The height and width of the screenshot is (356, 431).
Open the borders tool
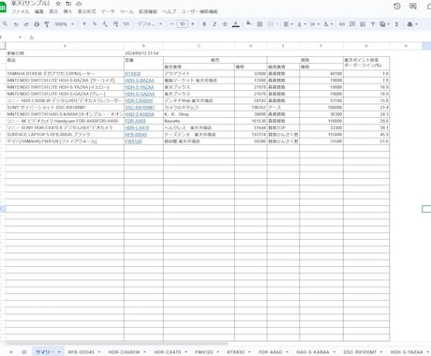point(260,24)
